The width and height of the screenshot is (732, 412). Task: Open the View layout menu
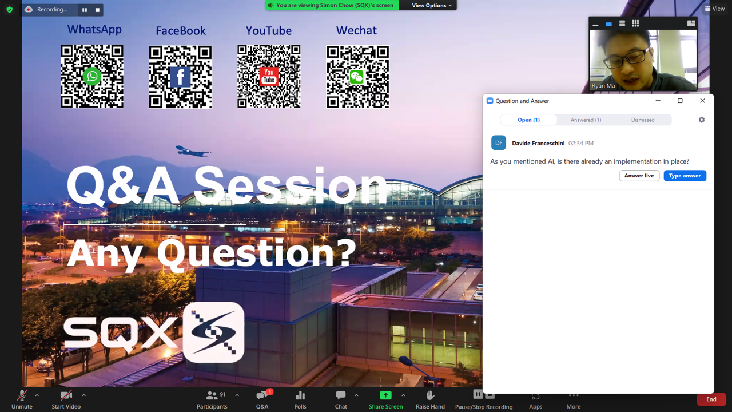(715, 9)
